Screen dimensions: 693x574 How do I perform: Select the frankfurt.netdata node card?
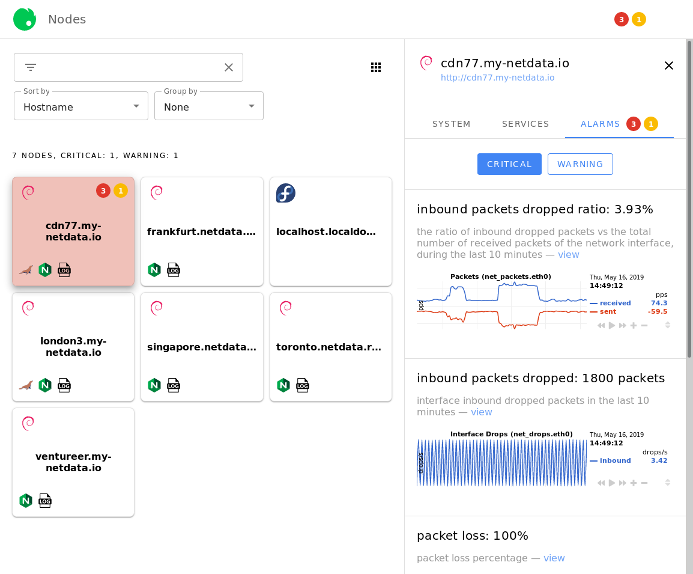202,231
